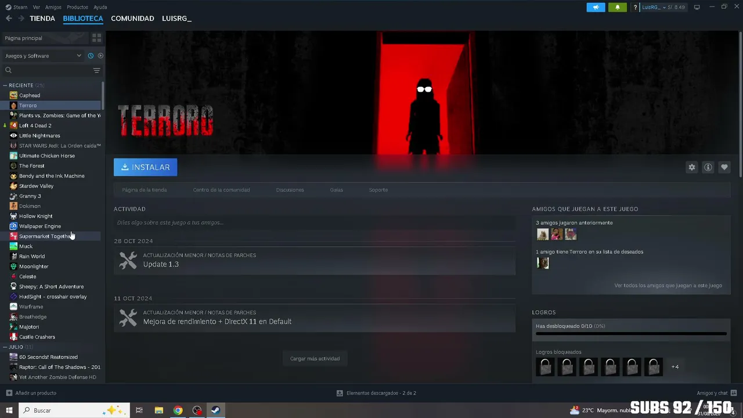Open the library advanced filters icon
The image size is (743, 418).
pos(96,70)
